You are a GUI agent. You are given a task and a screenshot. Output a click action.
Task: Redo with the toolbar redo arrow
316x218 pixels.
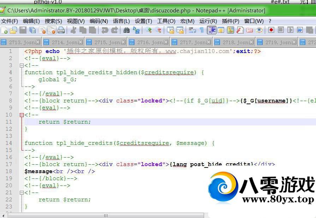(x=114, y=30)
